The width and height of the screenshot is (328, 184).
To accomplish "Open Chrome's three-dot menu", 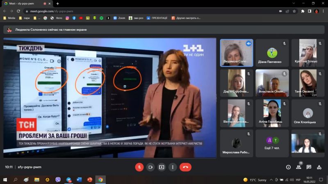I will tap(323, 11).
